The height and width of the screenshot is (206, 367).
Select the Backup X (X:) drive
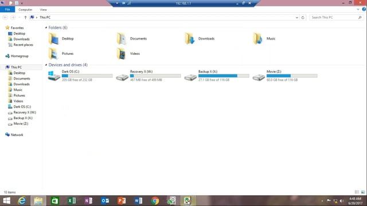point(217,76)
